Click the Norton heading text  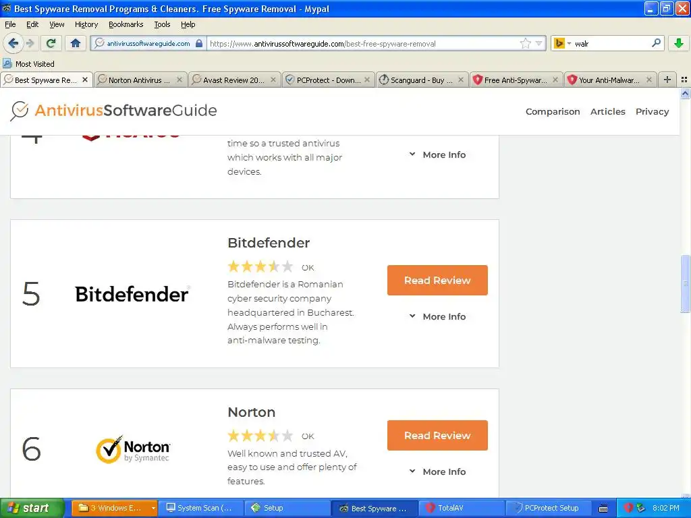click(251, 412)
